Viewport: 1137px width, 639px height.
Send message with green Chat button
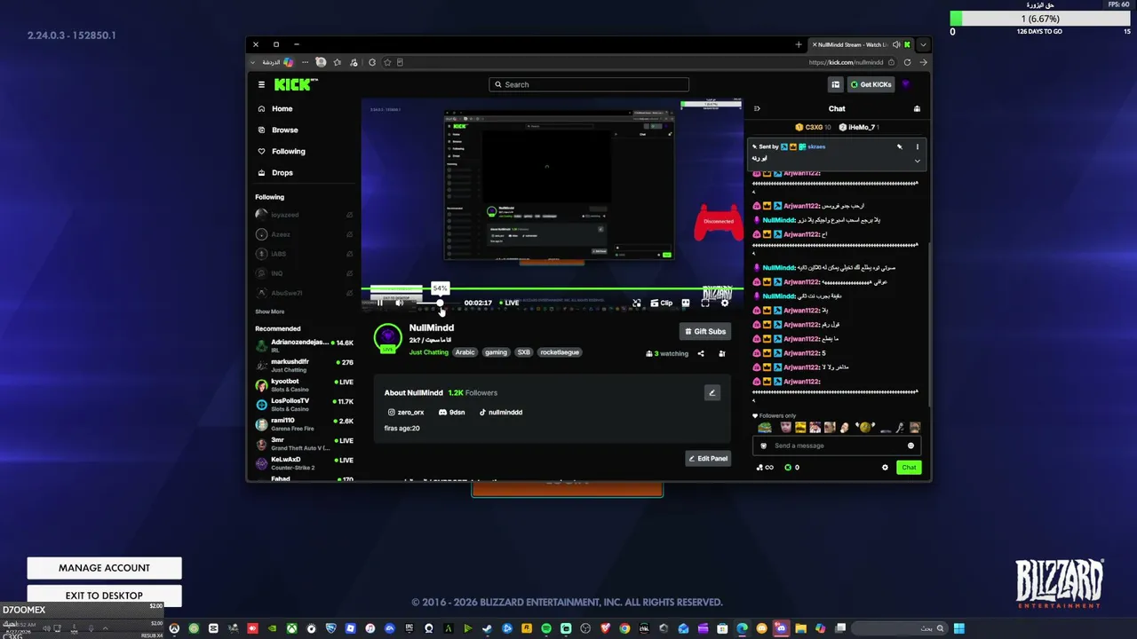(x=909, y=467)
